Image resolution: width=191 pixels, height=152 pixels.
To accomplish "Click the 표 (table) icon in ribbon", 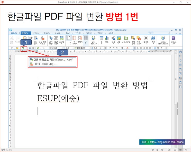I will tap(102, 40).
